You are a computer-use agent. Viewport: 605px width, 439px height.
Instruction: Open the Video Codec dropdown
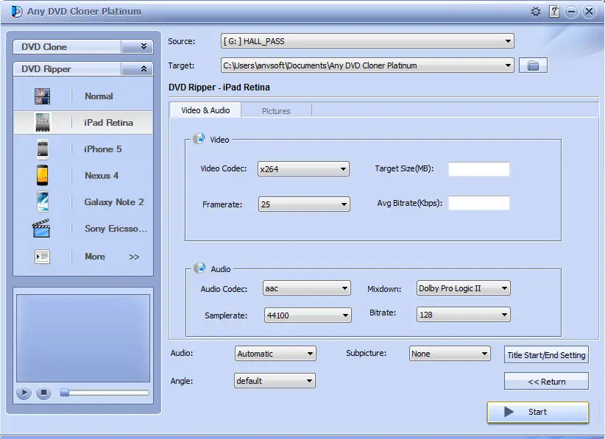(x=303, y=169)
